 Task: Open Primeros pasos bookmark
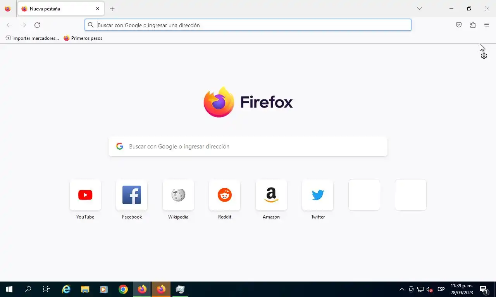click(83, 38)
